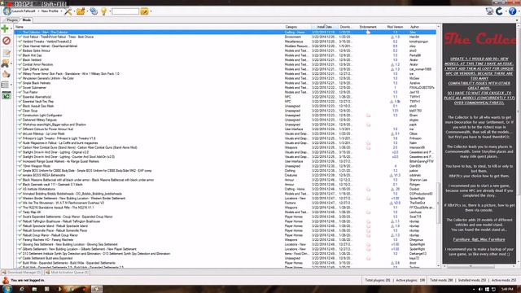Click the dark circular refresh icon top-right
Viewport: 521px width, 293px height.
(x=499, y=11)
